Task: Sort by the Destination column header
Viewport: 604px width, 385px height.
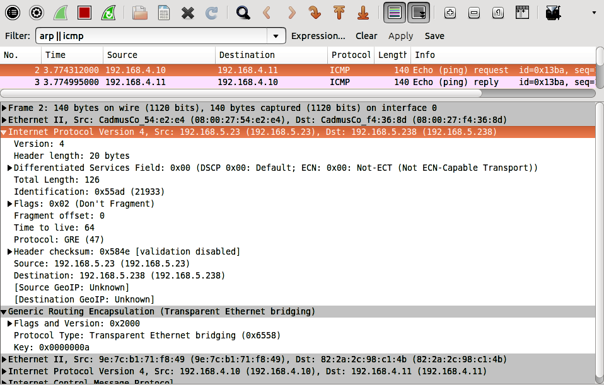Action: 271,55
